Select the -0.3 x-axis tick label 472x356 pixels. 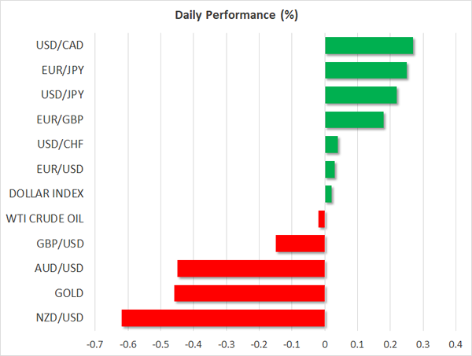pyautogui.click(x=226, y=344)
